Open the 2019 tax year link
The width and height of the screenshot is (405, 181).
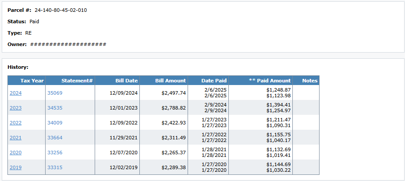click(x=15, y=167)
